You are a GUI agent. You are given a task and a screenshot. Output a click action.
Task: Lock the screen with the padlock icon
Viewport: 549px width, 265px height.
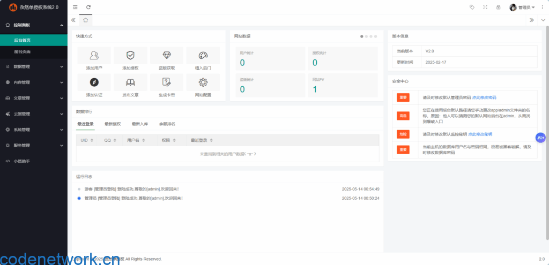click(499, 7)
